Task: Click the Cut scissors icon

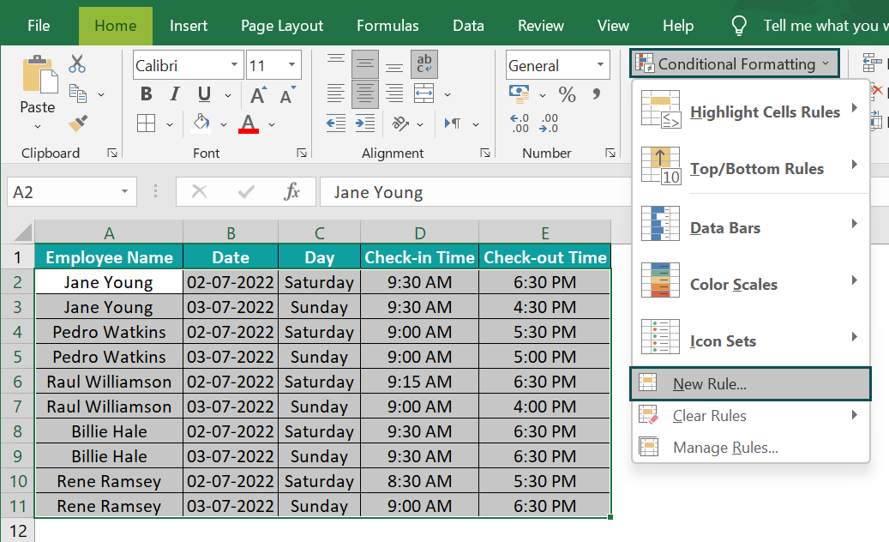Action: [x=77, y=64]
